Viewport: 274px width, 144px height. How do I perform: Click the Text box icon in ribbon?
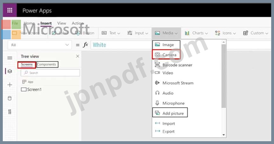[x=104, y=33]
